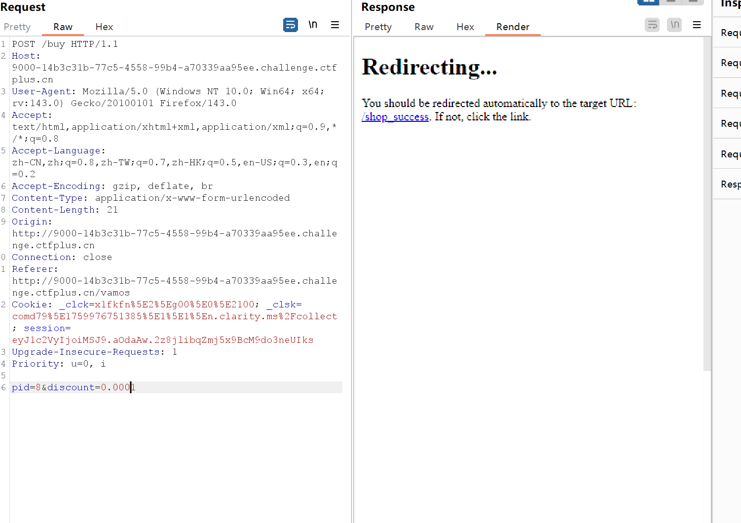
Task: Show non-printable characters in the Request editor
Action: [313, 25]
